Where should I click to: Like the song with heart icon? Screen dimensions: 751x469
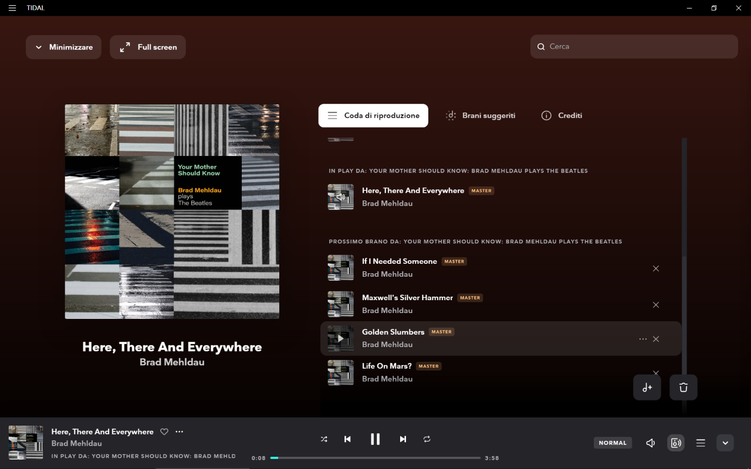(164, 432)
